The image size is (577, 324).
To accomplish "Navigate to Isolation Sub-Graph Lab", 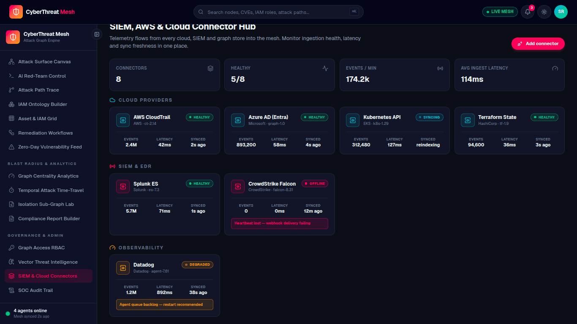I will pos(49,204).
